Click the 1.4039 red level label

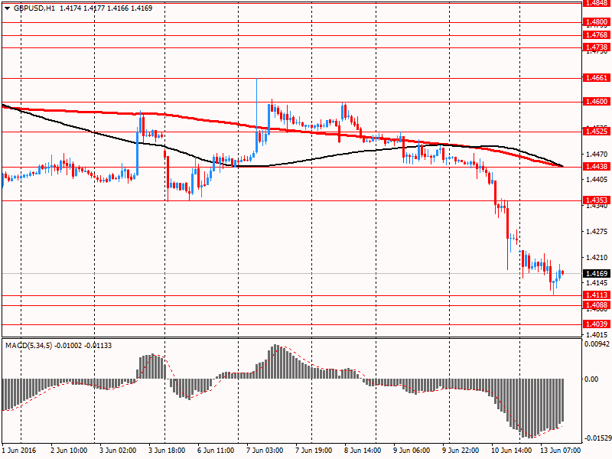(x=597, y=324)
